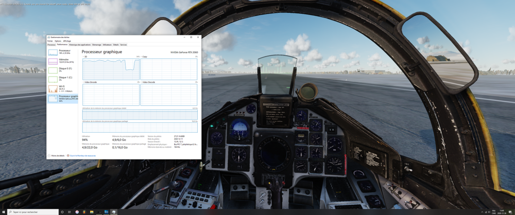The width and height of the screenshot is (515, 215).
Task: Click the dedicated GPU memory usage graph
Action: click(140, 115)
